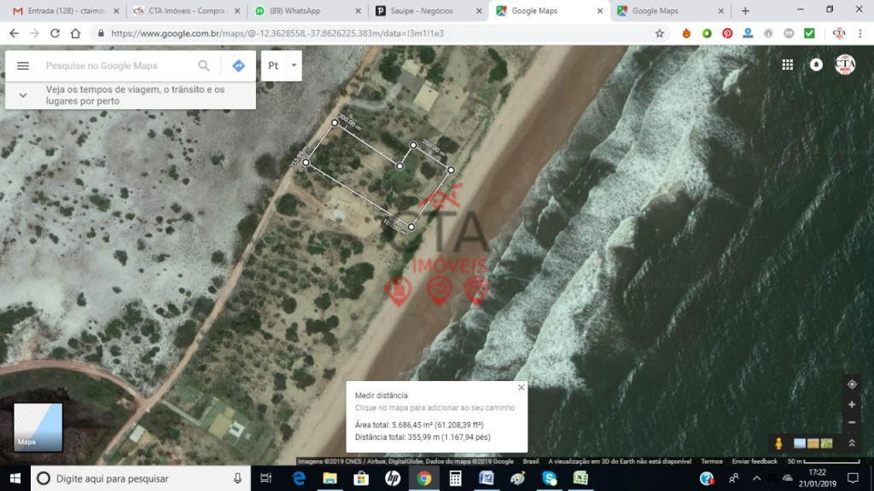Click the search magnifier icon
The width and height of the screenshot is (874, 491).
click(x=204, y=66)
